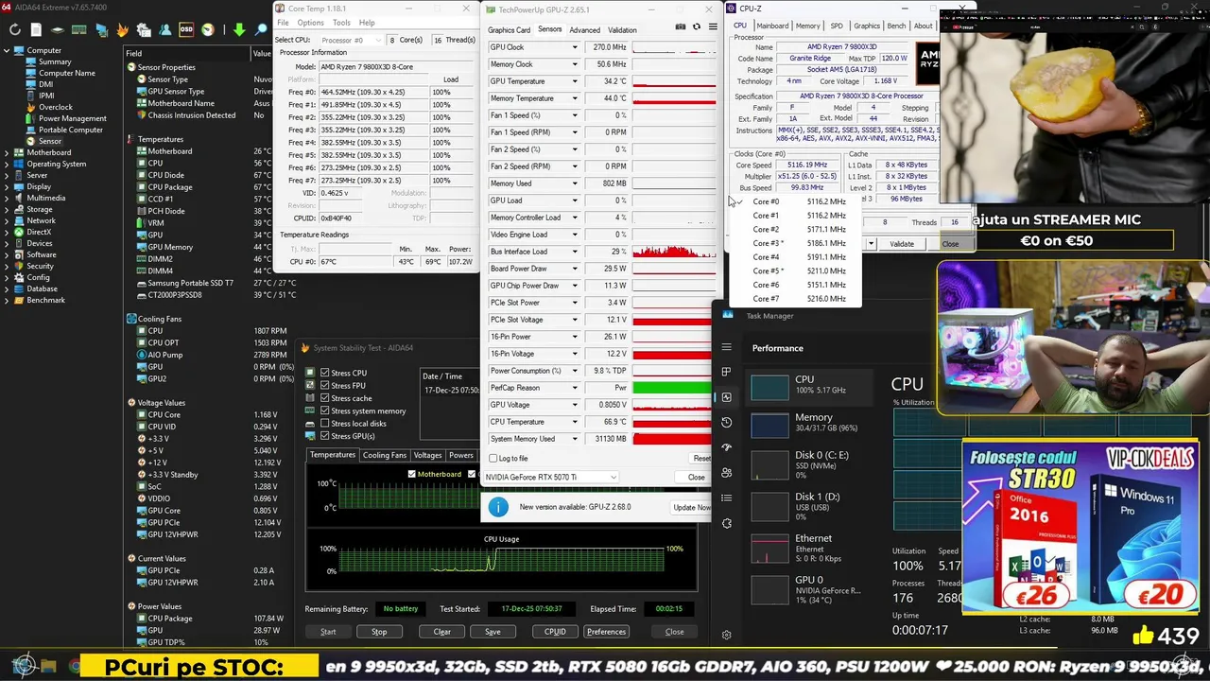The width and height of the screenshot is (1210, 681).
Task: Toggle Motherboard graph checkbox in stability test
Action: [411, 474]
